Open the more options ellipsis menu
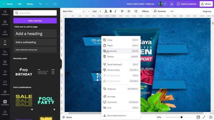 pos(172,11)
